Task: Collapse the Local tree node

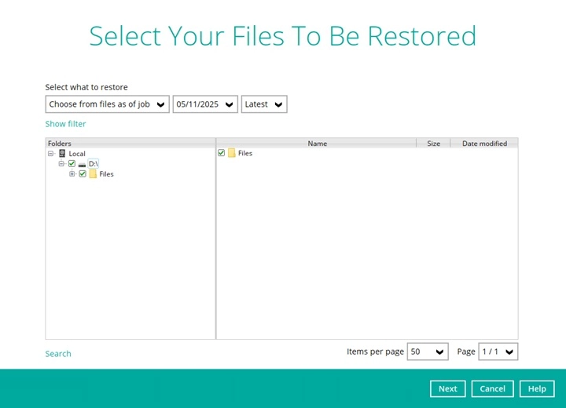Action: click(x=50, y=154)
